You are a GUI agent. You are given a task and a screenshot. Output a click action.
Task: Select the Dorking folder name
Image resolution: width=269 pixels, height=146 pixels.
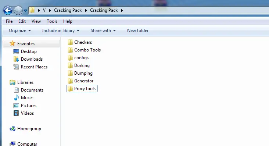click(x=82, y=65)
